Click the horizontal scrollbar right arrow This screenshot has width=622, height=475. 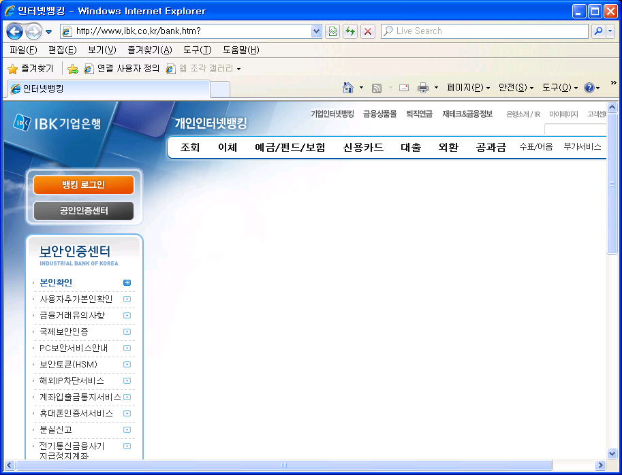(x=601, y=465)
